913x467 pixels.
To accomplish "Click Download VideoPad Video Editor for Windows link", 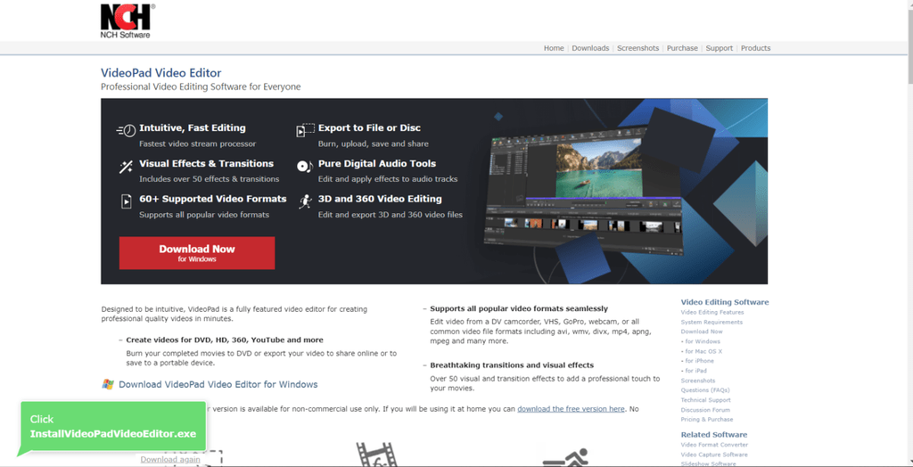I will (x=218, y=384).
